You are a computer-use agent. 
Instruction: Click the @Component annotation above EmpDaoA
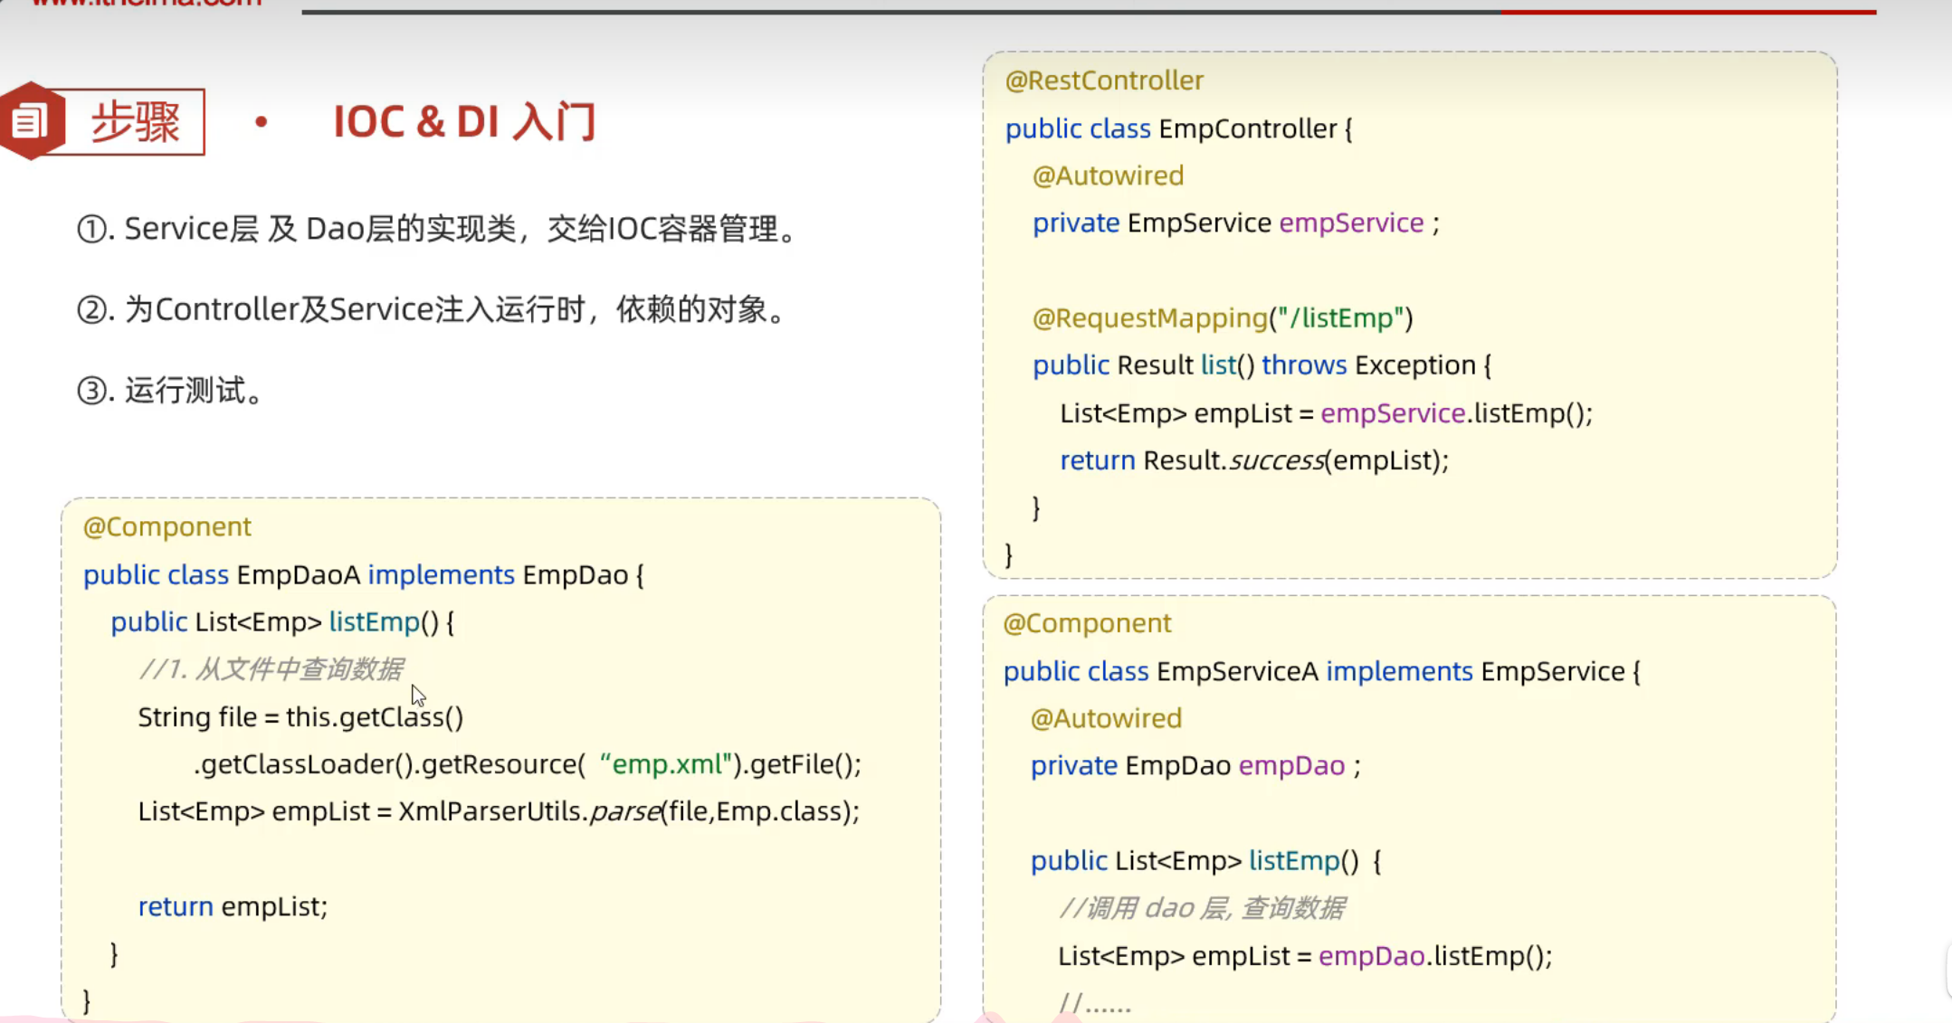pos(167,526)
